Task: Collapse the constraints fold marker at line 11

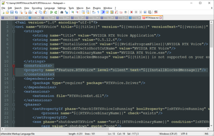Action: (x=14, y=66)
